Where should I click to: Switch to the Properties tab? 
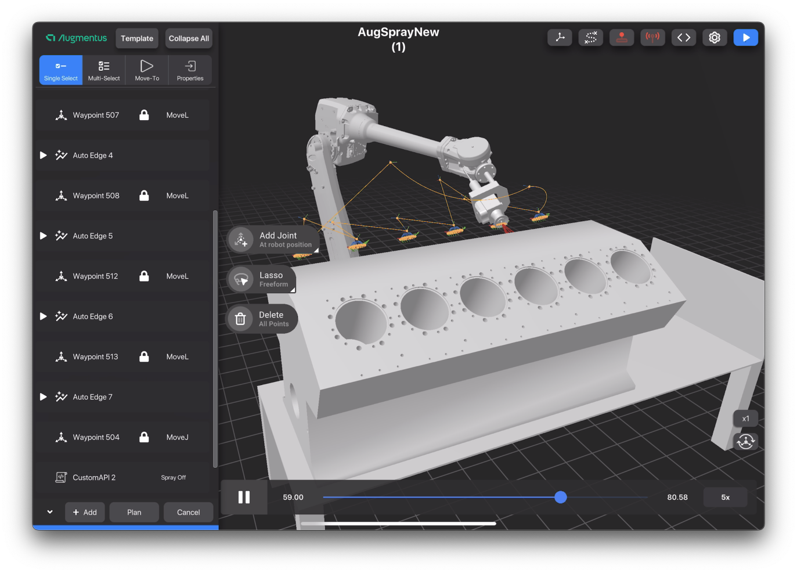pyautogui.click(x=190, y=70)
